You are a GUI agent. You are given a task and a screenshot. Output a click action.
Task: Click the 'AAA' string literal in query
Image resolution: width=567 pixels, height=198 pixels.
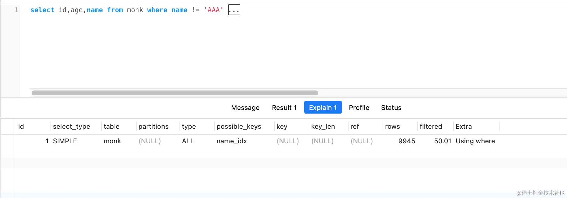[x=214, y=10]
